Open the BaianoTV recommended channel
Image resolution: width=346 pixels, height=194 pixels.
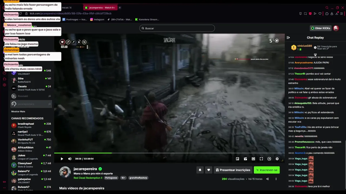click(x=31, y=173)
